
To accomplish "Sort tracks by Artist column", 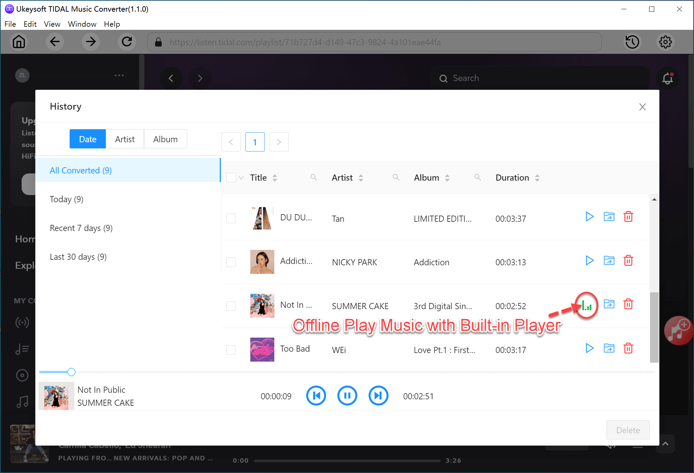I will pos(361,178).
